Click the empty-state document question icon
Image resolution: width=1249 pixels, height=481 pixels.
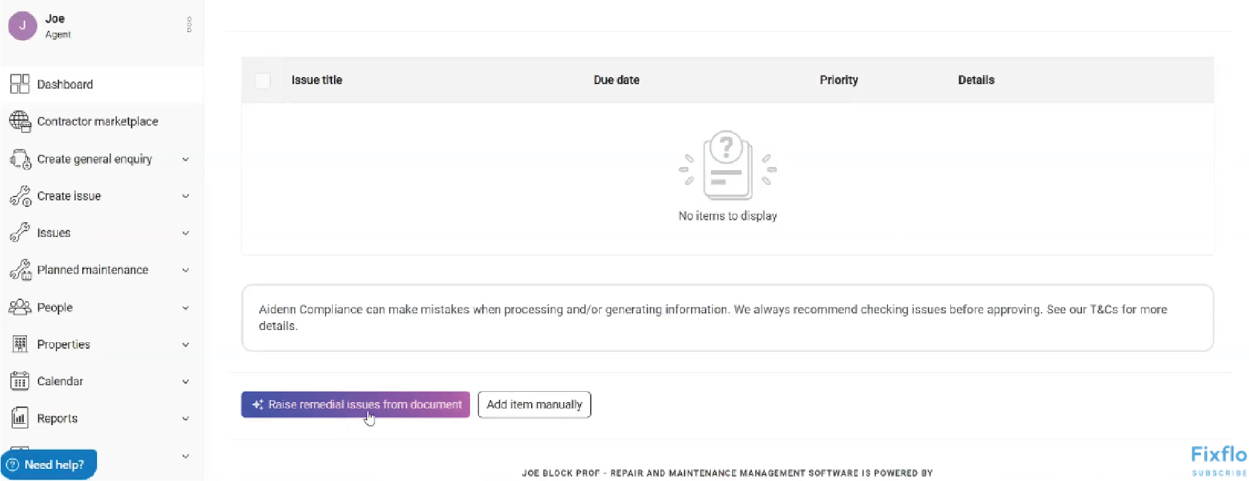[728, 166]
